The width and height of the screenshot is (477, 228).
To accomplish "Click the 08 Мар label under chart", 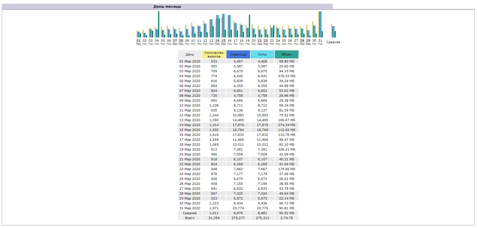I will [181, 42].
